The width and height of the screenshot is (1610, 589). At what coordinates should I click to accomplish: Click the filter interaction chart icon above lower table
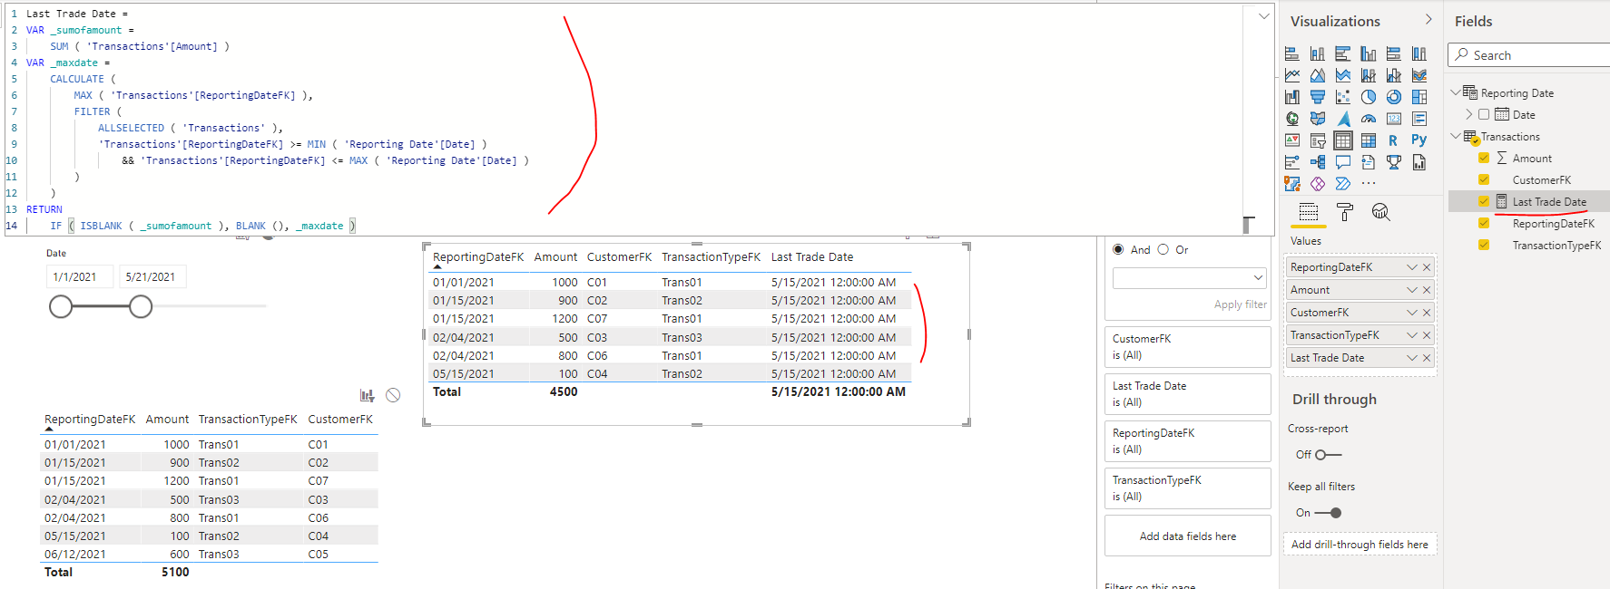pos(367,395)
